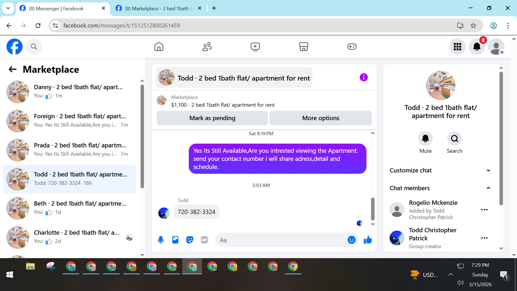Open conversation information purple icon
Screen dimensions: 517x291
(364, 78)
